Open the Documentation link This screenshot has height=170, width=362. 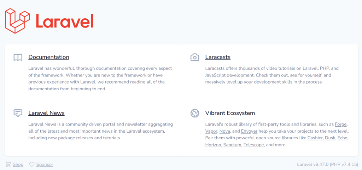pyautogui.click(x=49, y=57)
